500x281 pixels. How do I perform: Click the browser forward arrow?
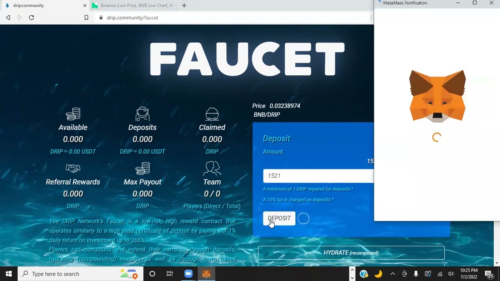20,18
